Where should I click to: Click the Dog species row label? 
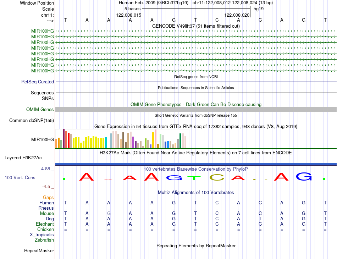50,219
